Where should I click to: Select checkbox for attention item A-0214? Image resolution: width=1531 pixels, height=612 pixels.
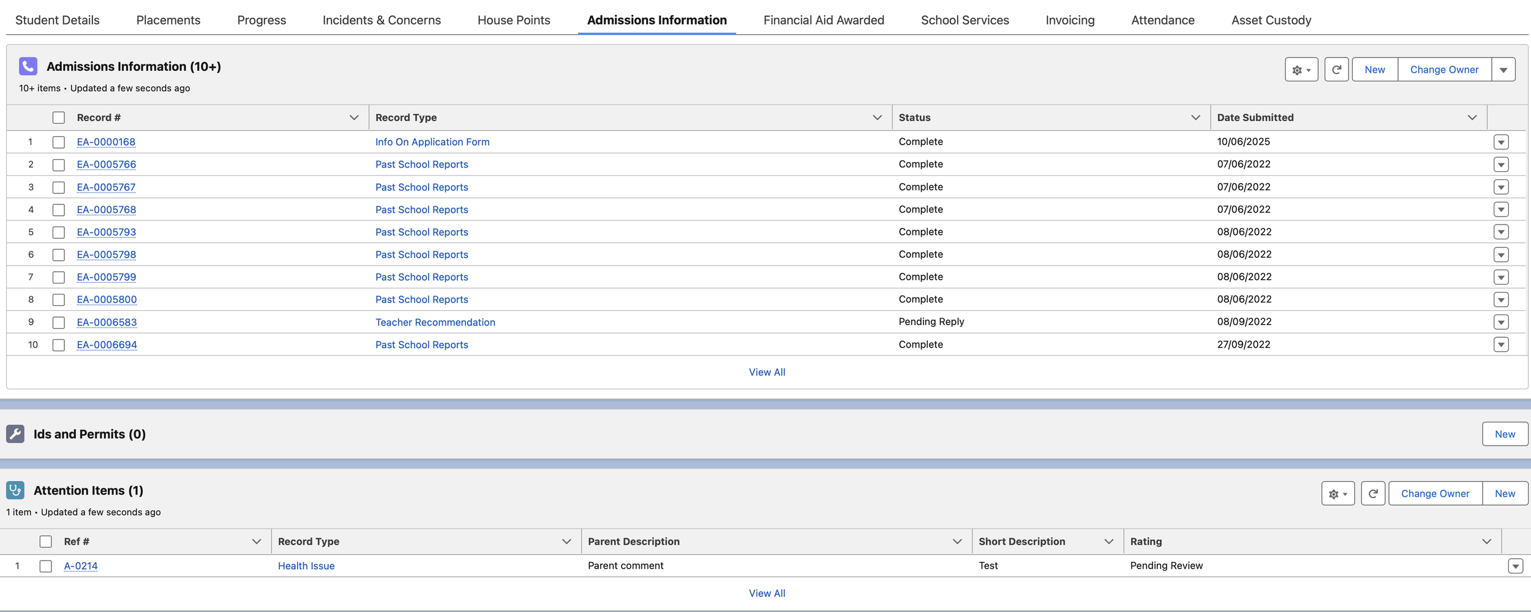pos(46,566)
